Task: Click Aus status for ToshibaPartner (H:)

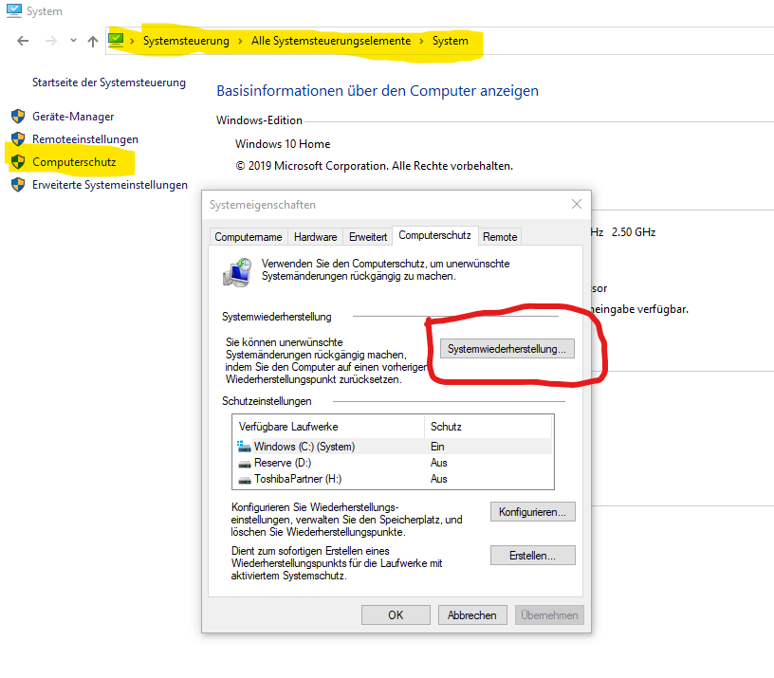Action: coord(439,479)
